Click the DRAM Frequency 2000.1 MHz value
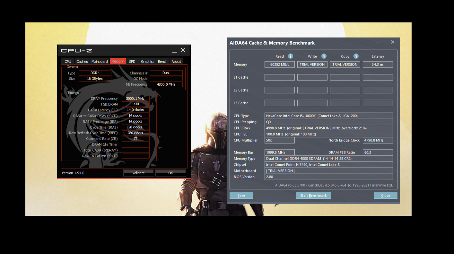The width and height of the screenshot is (454, 254). point(135,99)
